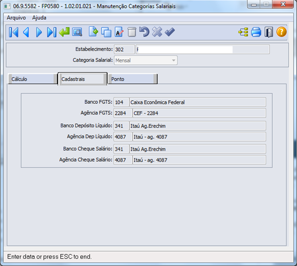The image size is (297, 266).
Task: Click Agência Dep Líquido code field 4087
Action: pyautogui.click(x=123, y=137)
